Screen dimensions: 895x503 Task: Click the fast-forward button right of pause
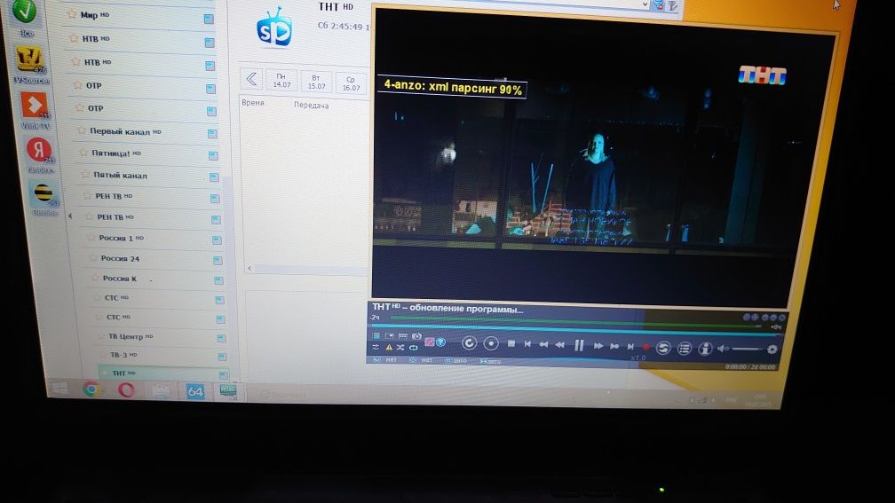point(598,346)
